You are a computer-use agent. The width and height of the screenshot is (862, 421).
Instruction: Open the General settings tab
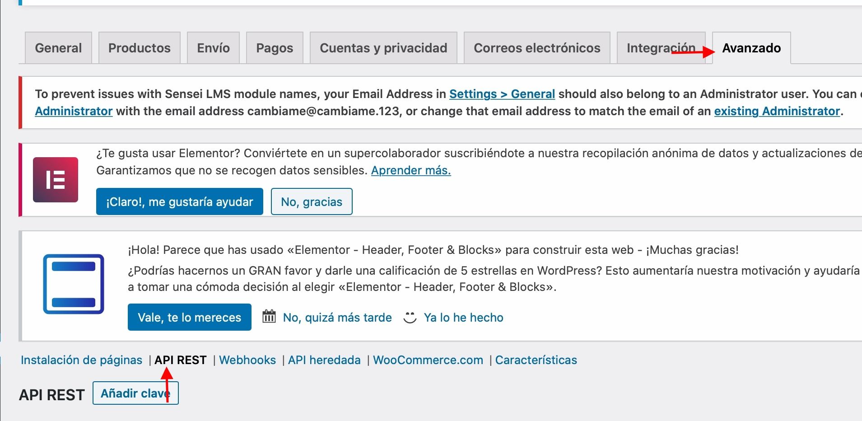coord(58,48)
